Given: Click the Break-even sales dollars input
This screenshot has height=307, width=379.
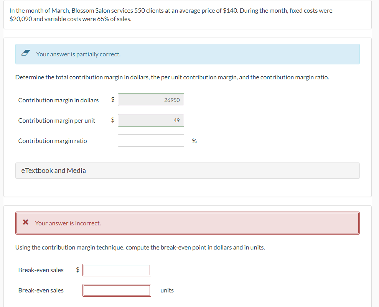Looking at the screenshot, I should (117, 270).
